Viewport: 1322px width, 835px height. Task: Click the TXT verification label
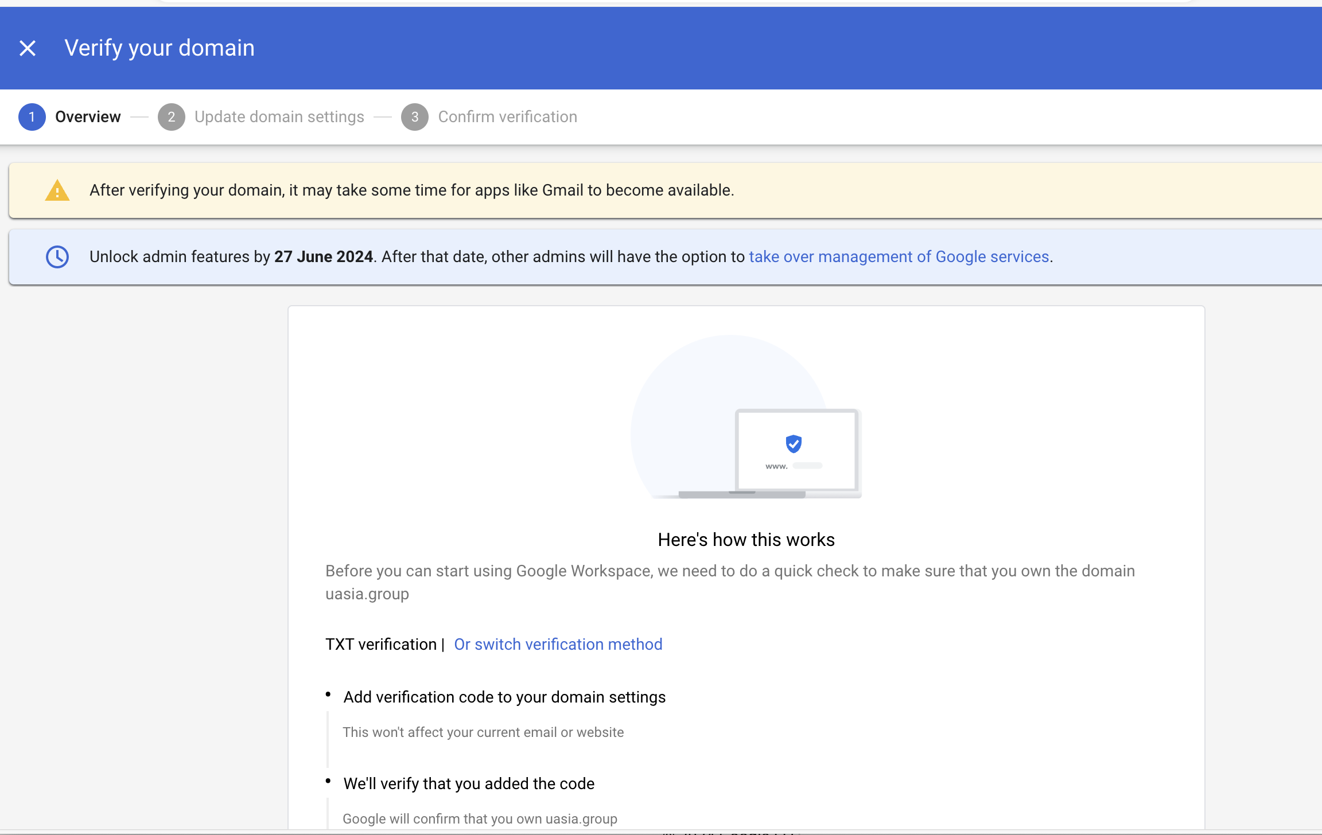[x=381, y=644]
